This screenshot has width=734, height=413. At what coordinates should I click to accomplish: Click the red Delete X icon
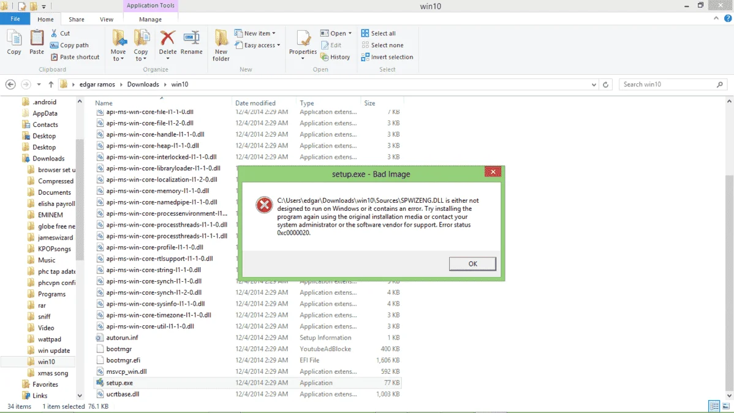click(x=168, y=38)
